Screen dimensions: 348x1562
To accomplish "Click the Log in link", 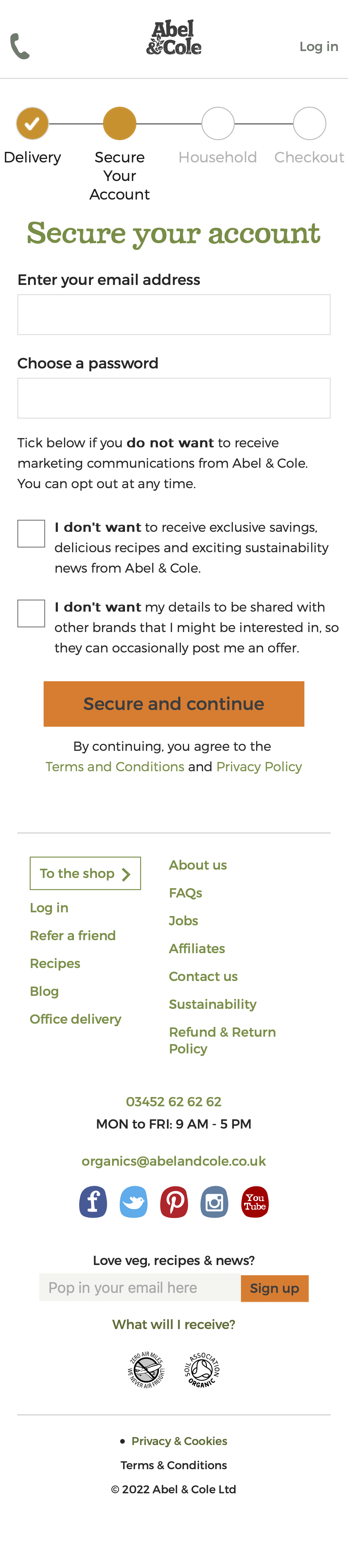I will [x=318, y=45].
